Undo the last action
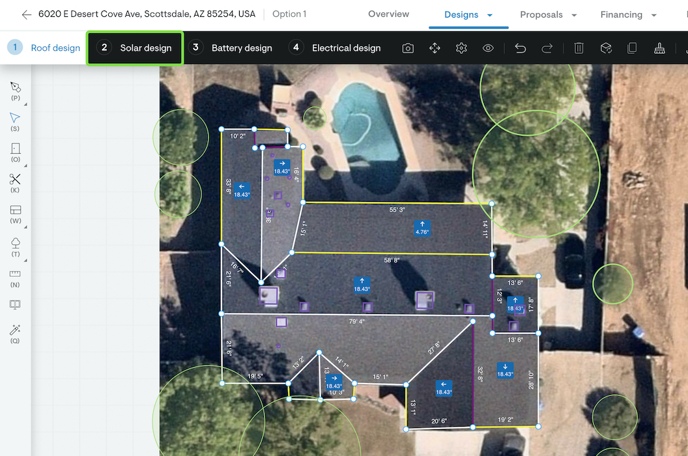The height and width of the screenshot is (456, 688). 520,48
